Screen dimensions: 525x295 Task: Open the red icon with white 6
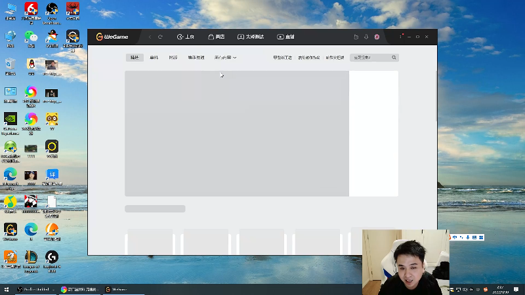(x=31, y=13)
